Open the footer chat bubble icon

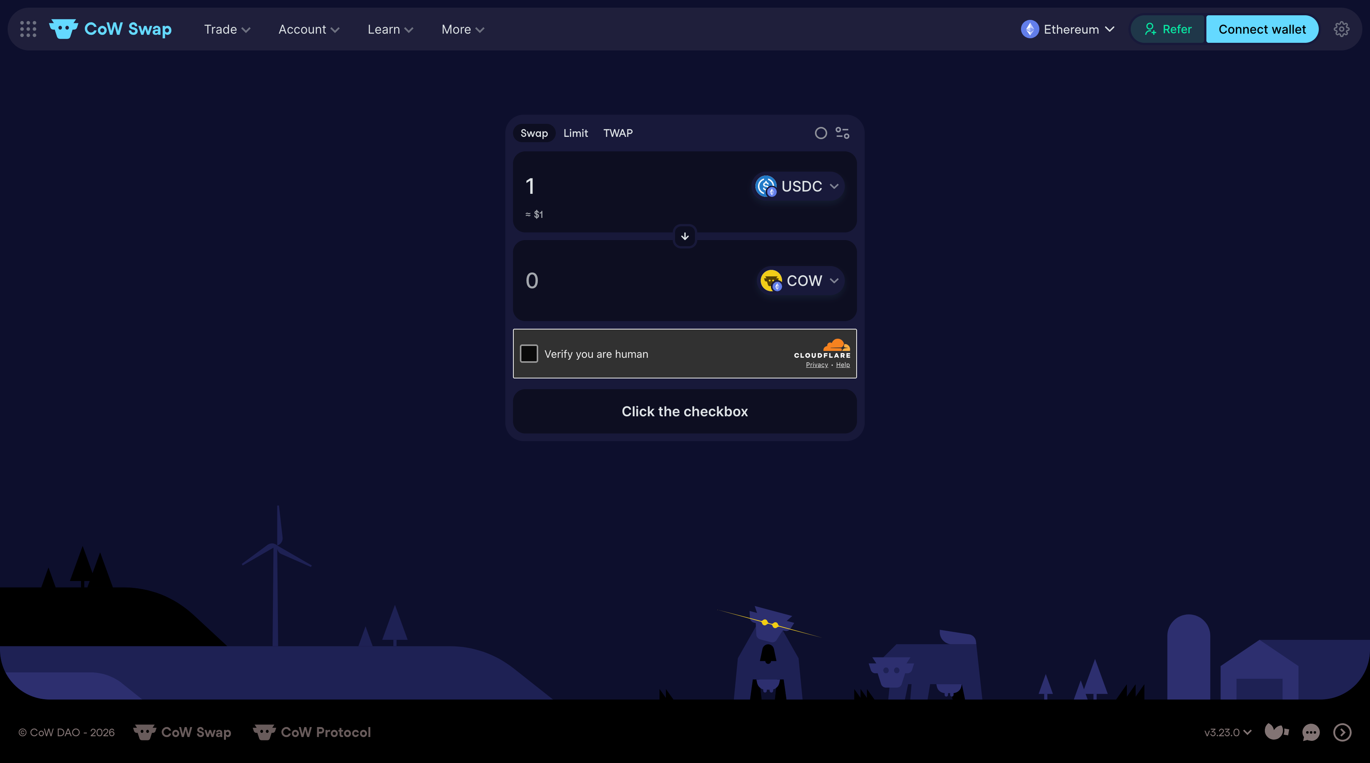(1311, 732)
